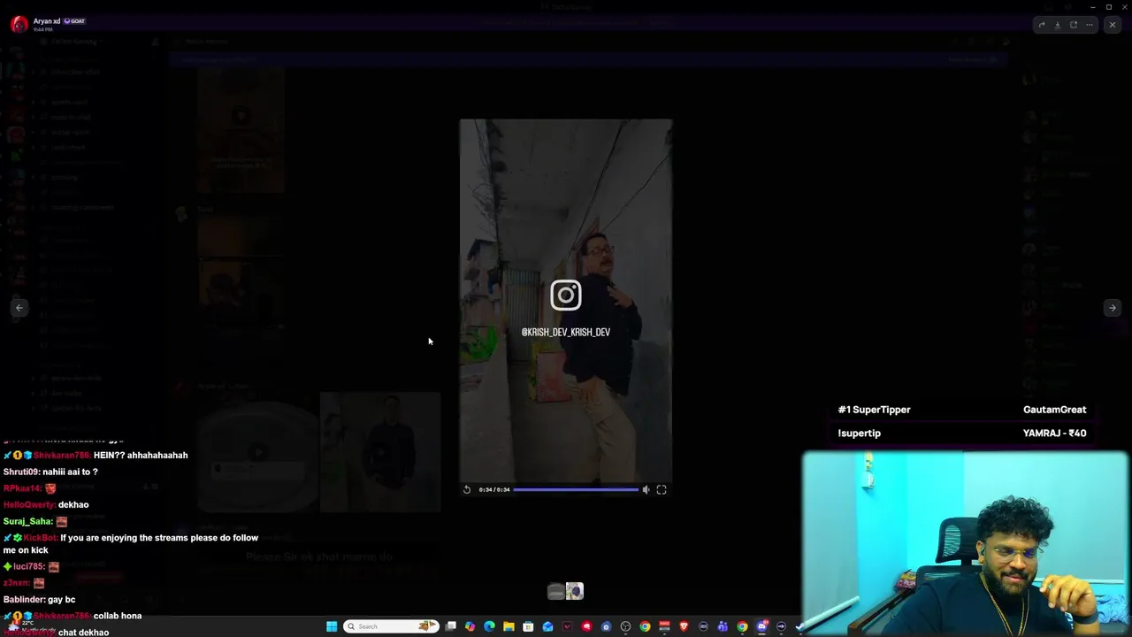Image resolution: width=1132 pixels, height=637 pixels.
Task: Click the chat username HelloQwerty beside 'dekhao'
Action: click(x=29, y=504)
